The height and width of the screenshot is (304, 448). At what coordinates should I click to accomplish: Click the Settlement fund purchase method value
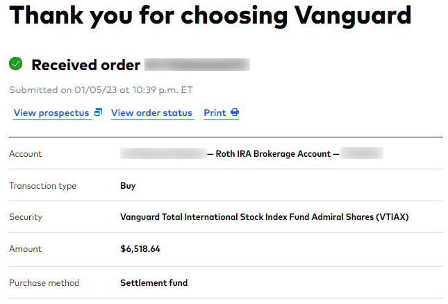pos(154,283)
